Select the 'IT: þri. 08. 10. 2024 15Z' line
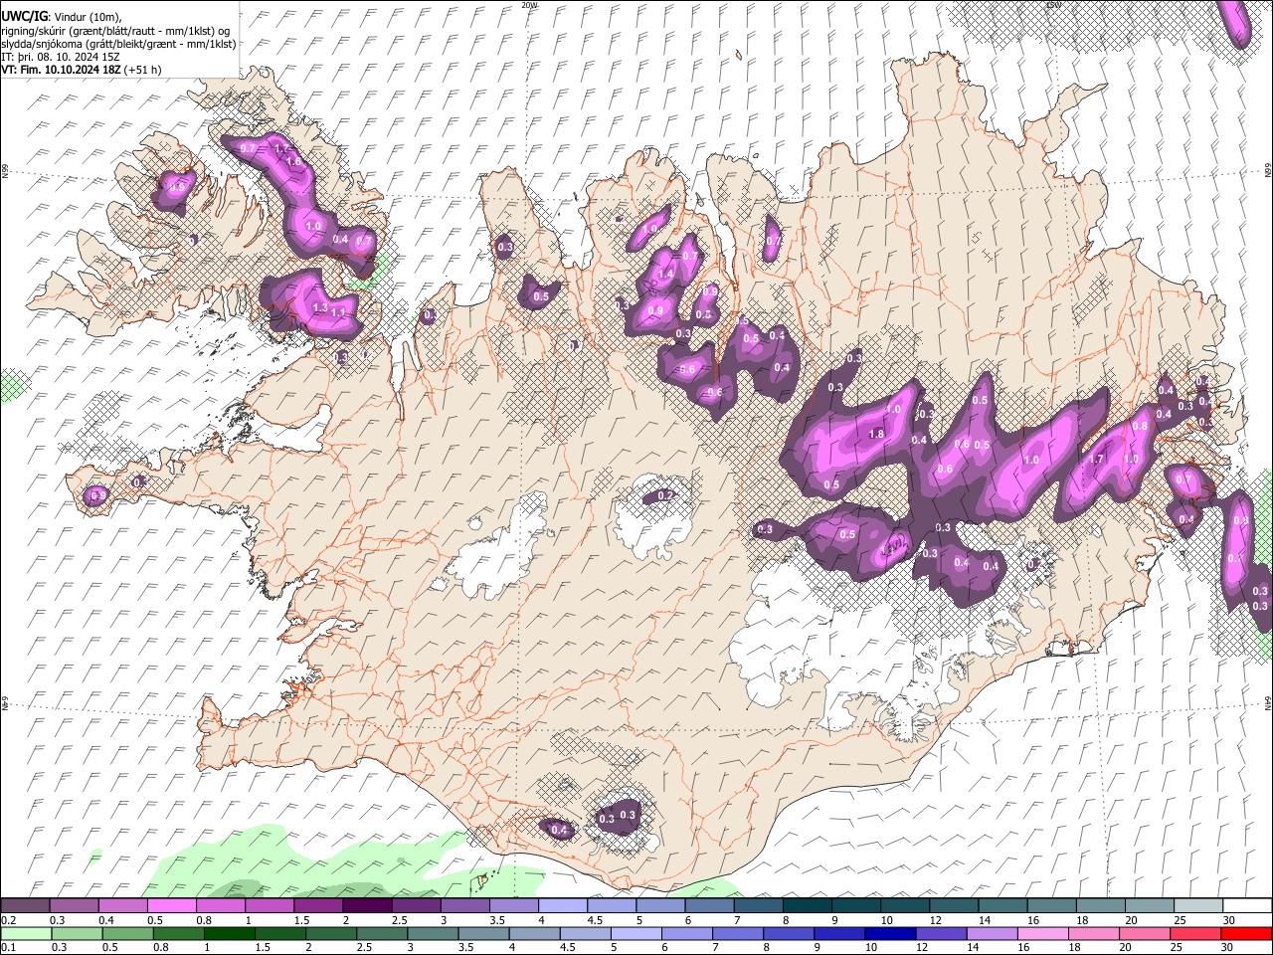Screen dimensions: 1273x955 (x=61, y=57)
